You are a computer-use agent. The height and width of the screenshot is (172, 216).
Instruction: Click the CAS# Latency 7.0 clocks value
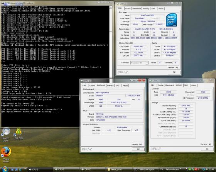186,112
